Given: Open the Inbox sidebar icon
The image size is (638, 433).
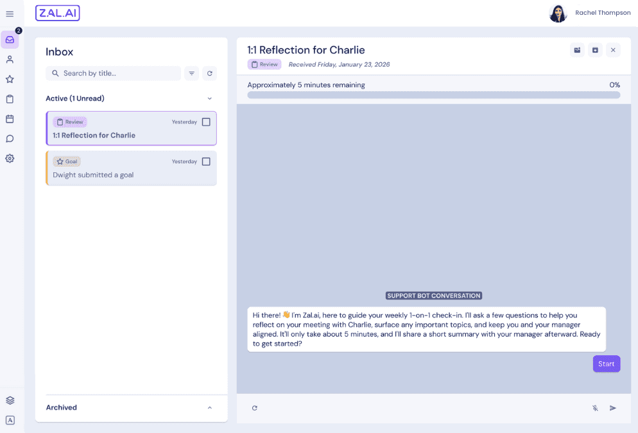Looking at the screenshot, I should click(x=10, y=40).
